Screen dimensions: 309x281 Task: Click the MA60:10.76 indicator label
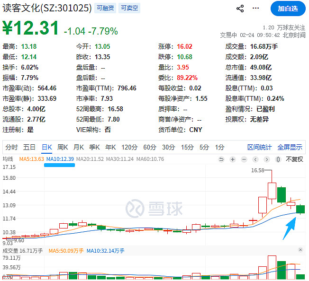[x=150, y=159]
